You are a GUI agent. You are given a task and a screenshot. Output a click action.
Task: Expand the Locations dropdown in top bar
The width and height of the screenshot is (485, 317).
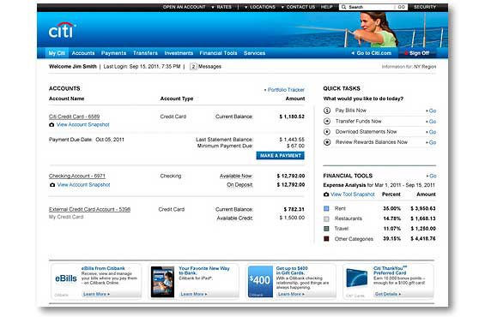click(x=260, y=7)
